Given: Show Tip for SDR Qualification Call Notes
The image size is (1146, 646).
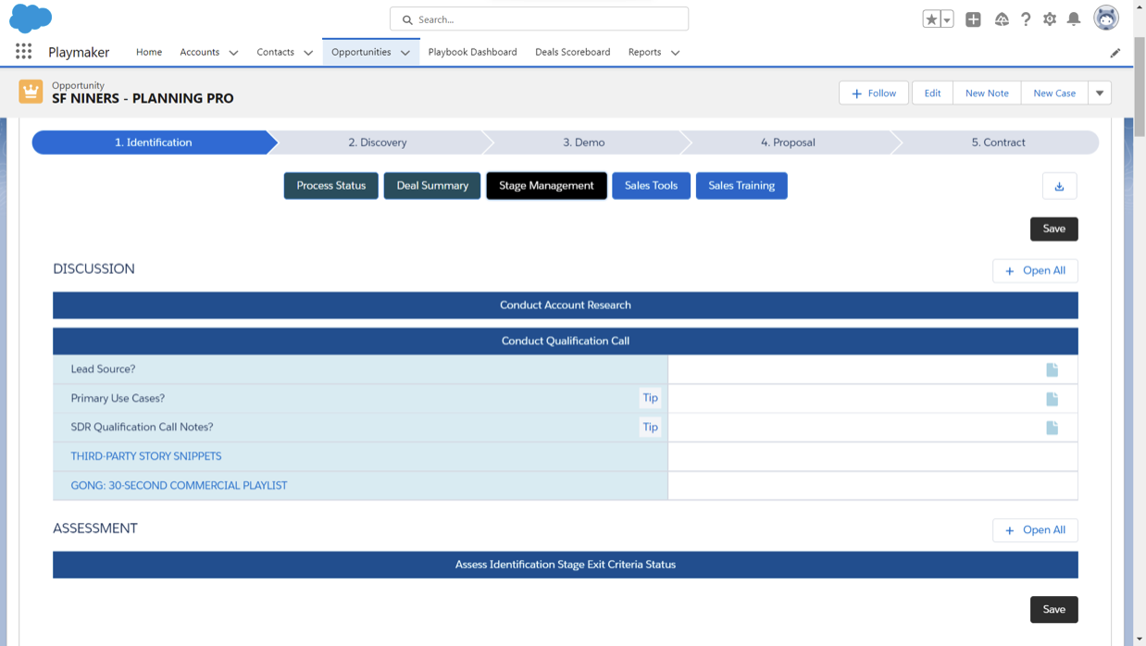Looking at the screenshot, I should click(651, 427).
